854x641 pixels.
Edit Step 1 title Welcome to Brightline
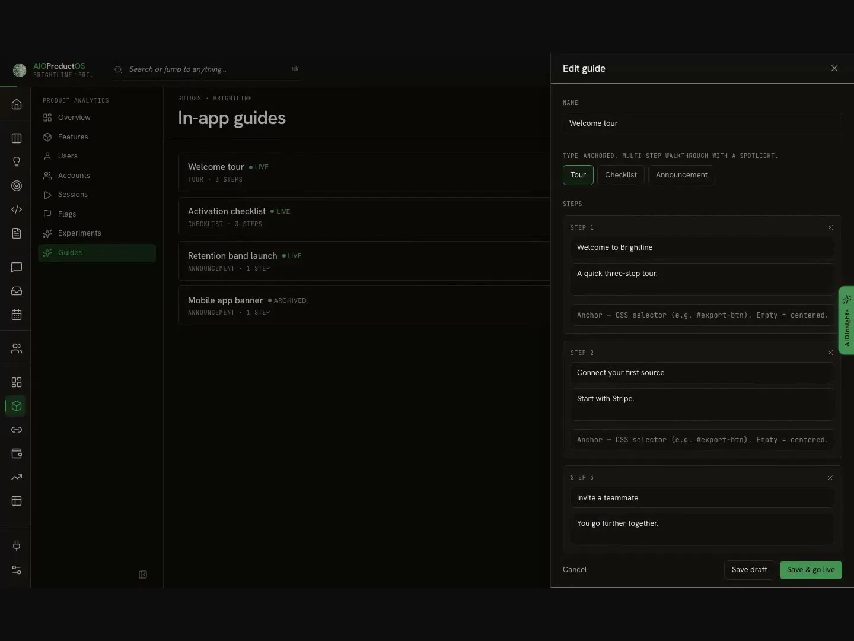[702, 247]
